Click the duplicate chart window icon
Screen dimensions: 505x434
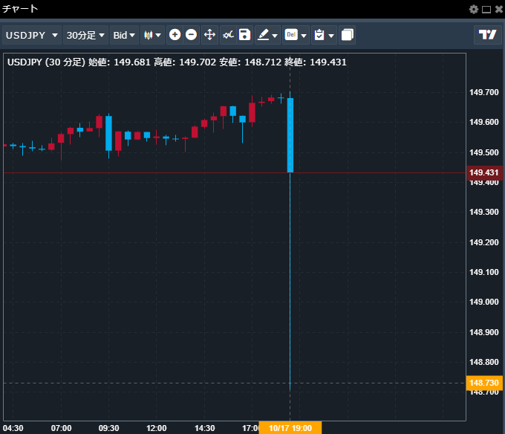pyautogui.click(x=348, y=35)
